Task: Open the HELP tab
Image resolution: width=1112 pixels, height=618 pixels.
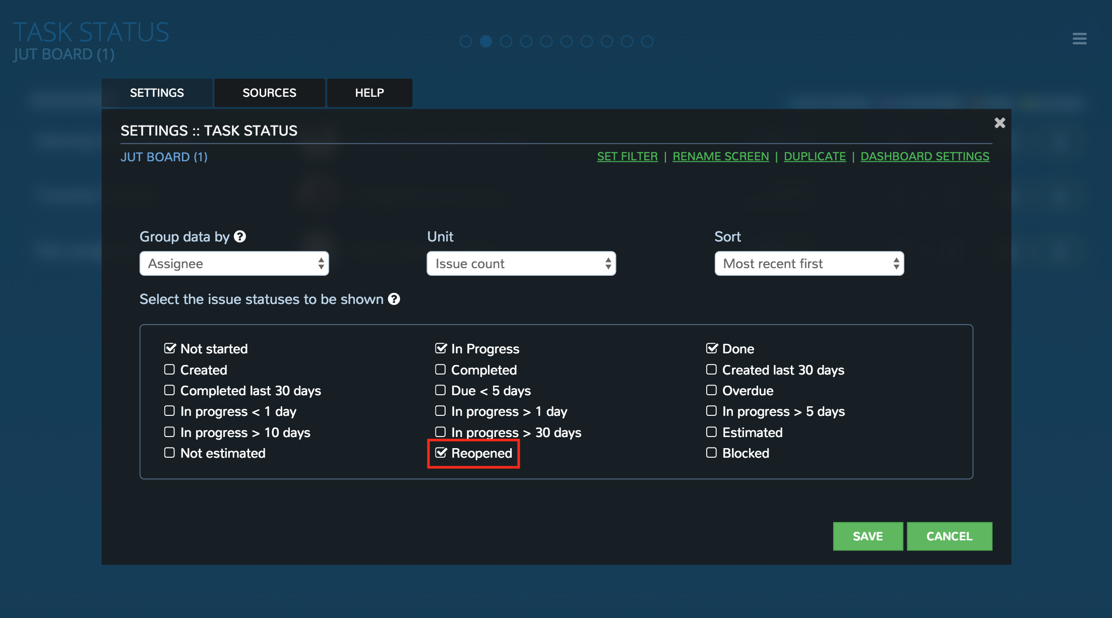Action: [369, 93]
